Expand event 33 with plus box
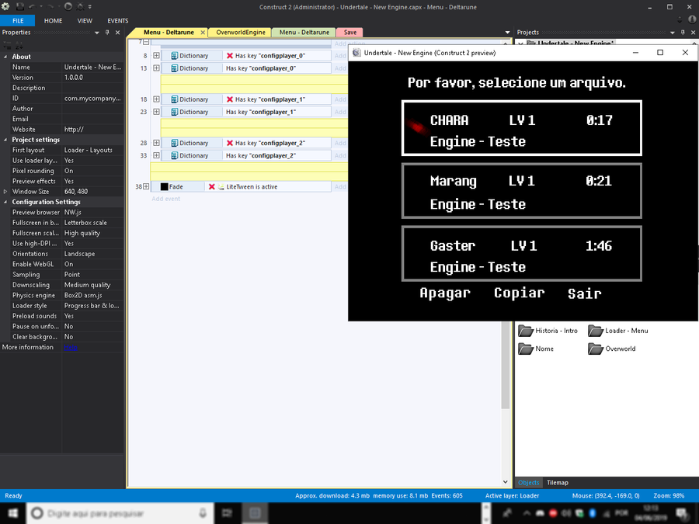The height and width of the screenshot is (524, 699). pos(156,155)
